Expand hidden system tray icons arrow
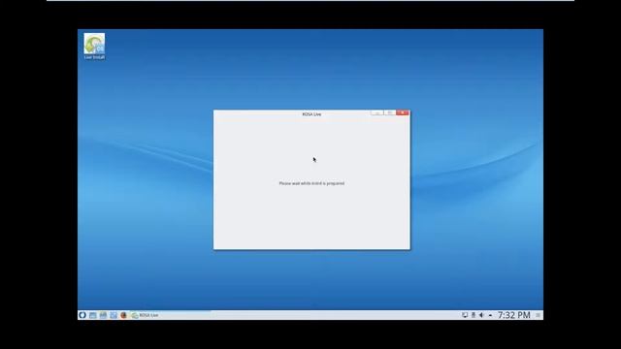 pos(490,315)
